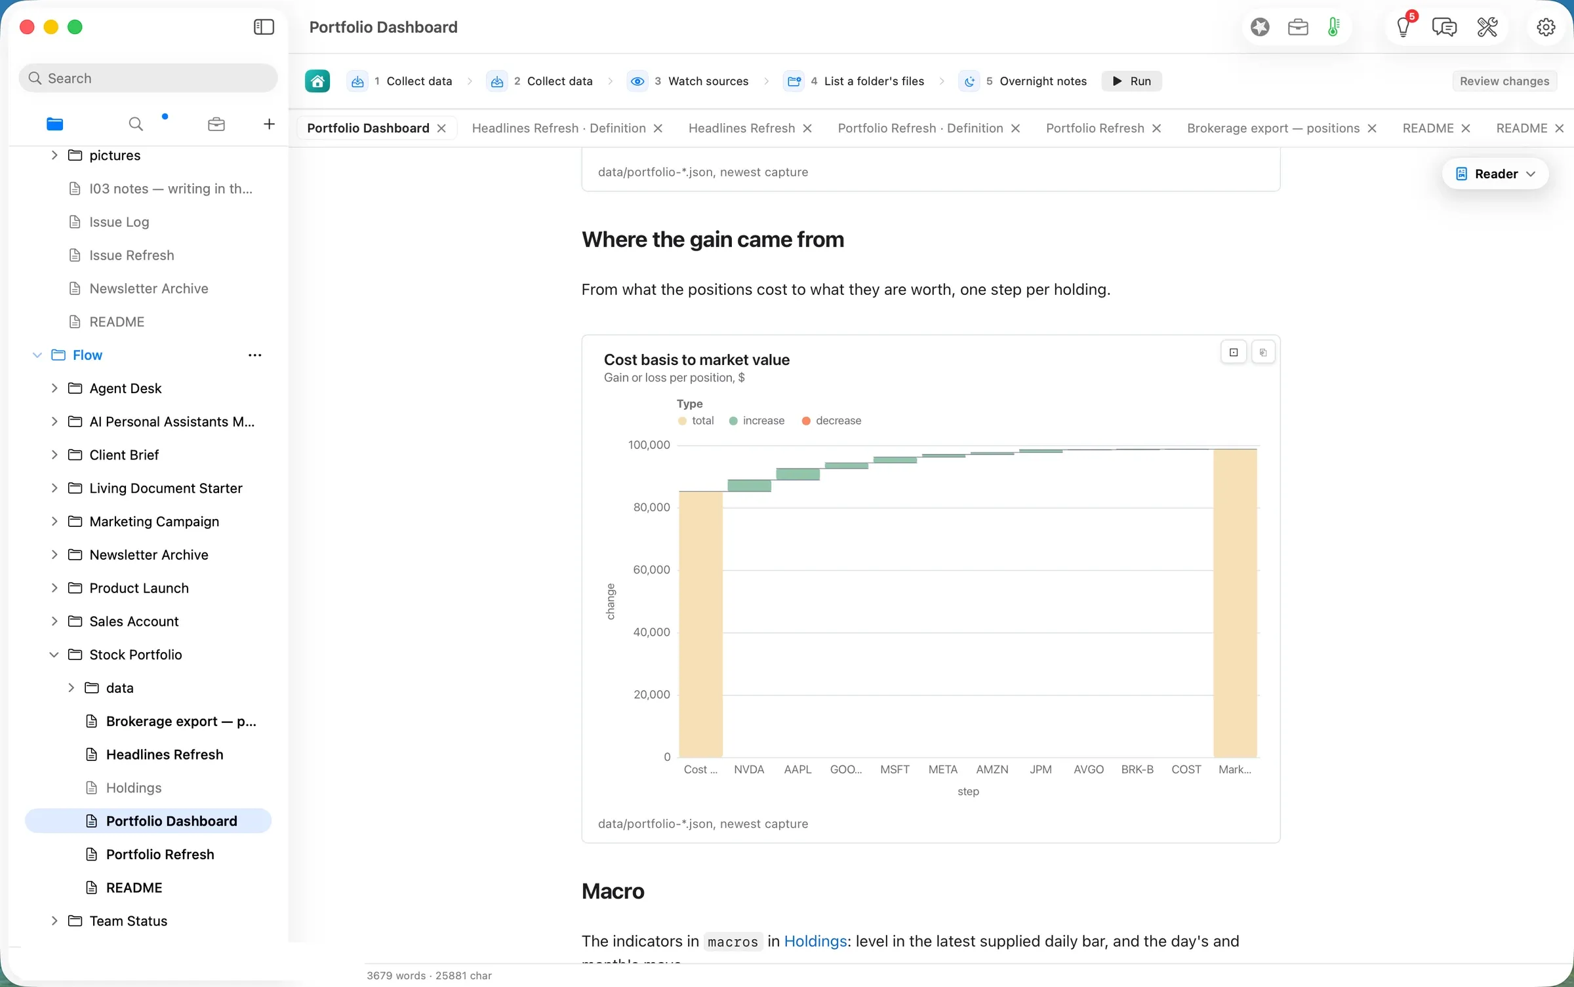Toggle the increase legend entry
Screen dimensions: 1574x987
[x=757, y=421]
